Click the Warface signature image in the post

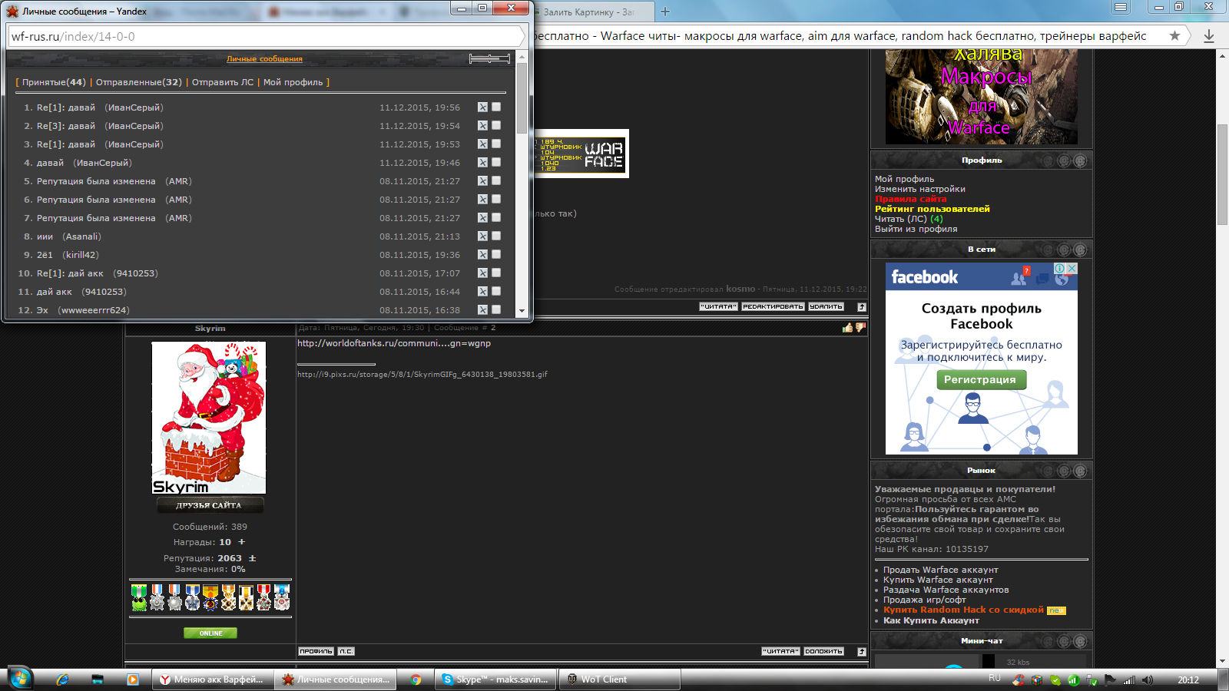coord(581,154)
